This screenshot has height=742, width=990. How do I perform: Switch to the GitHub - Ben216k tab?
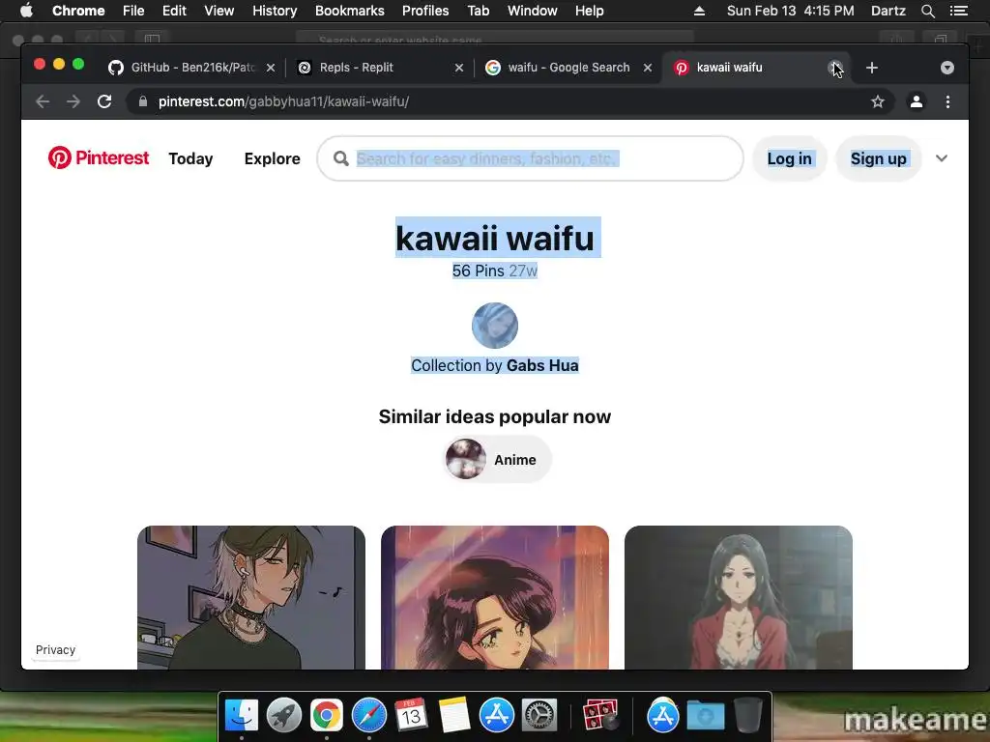click(x=190, y=68)
